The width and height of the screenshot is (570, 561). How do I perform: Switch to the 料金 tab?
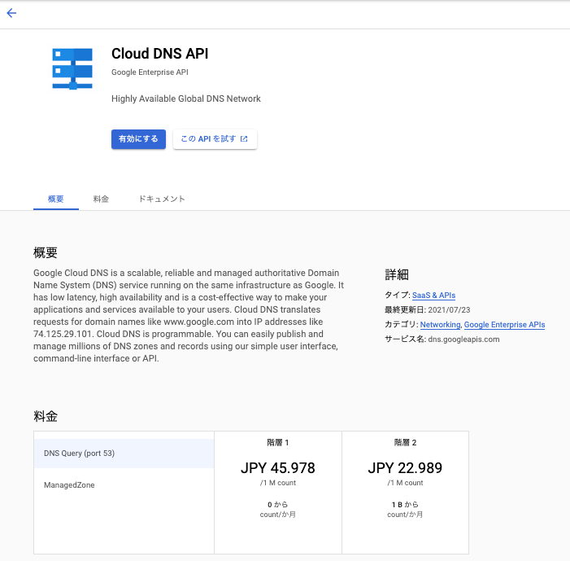(x=101, y=199)
